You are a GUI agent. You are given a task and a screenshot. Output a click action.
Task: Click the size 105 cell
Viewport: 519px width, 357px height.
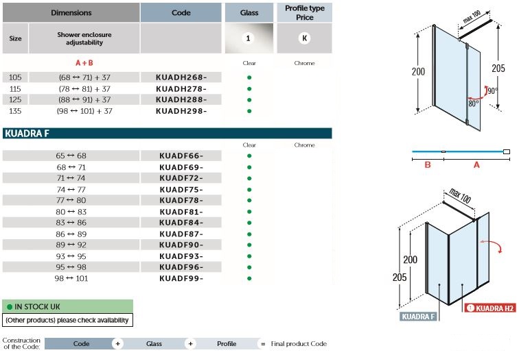point(15,77)
